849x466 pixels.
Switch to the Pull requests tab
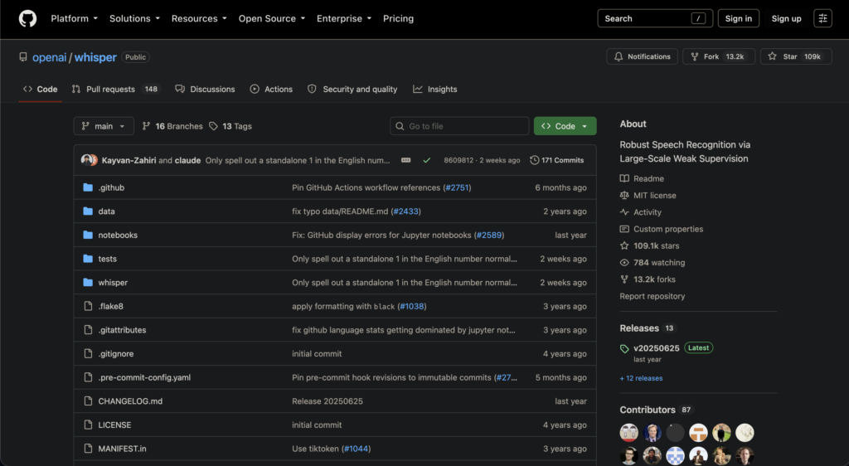116,90
